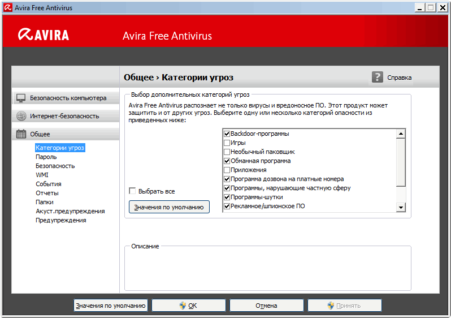Expand the Интернет-безопасность section

[x=64, y=116]
